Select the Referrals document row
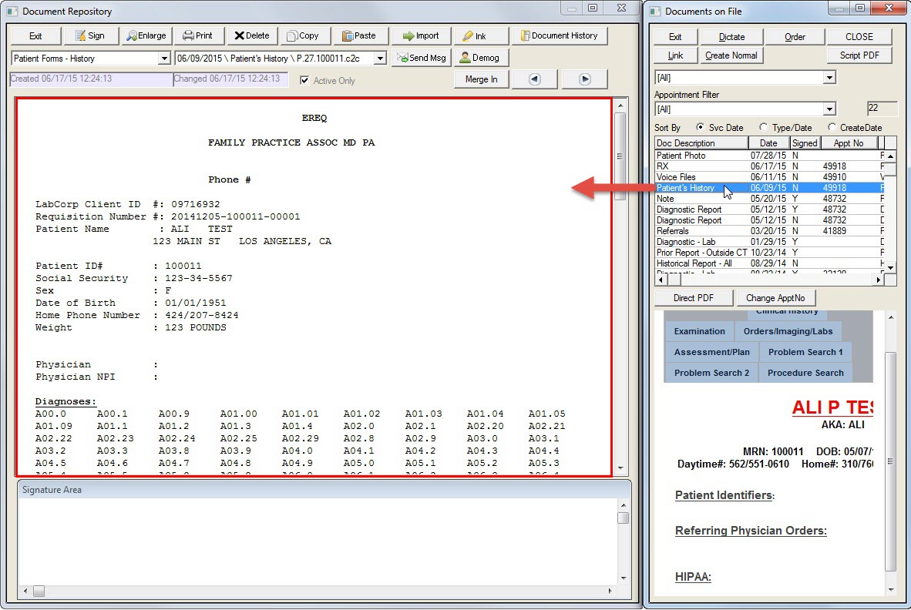The image size is (911, 610). click(770, 232)
